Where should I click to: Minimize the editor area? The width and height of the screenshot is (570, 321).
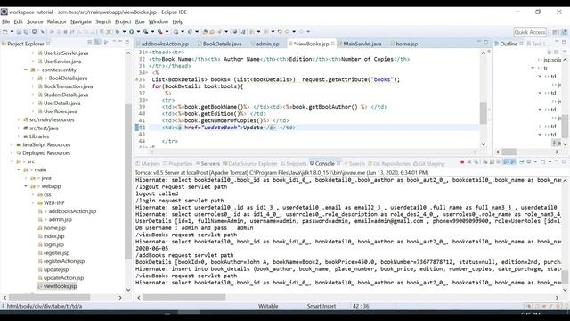[479, 42]
